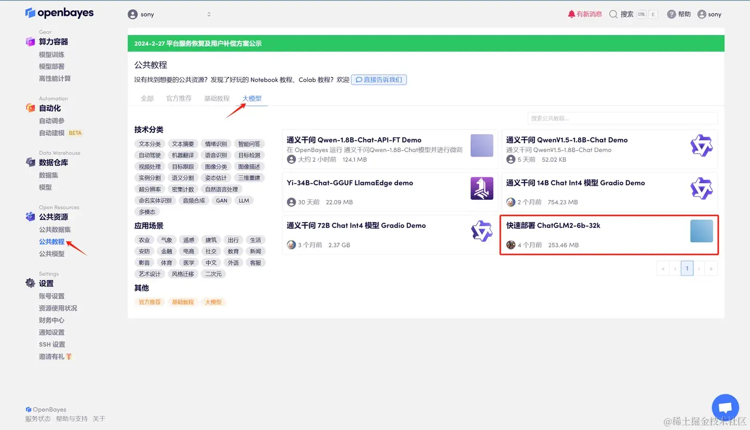Open Yi-34B-Chat-GGUF LlamaEdge demo title
The width and height of the screenshot is (750, 430).
350,183
